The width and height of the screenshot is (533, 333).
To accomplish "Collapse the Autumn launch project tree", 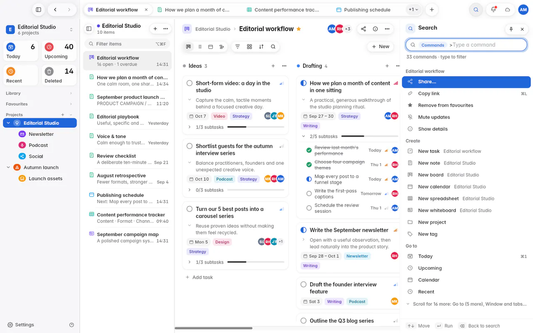I will [x=8, y=167].
